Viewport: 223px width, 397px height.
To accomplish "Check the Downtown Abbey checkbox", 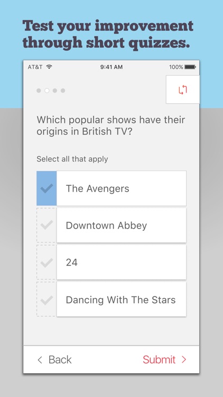I will coord(47,225).
